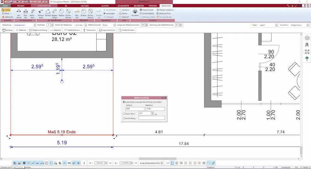Click the Maßhilfslinien button

[72, 30]
